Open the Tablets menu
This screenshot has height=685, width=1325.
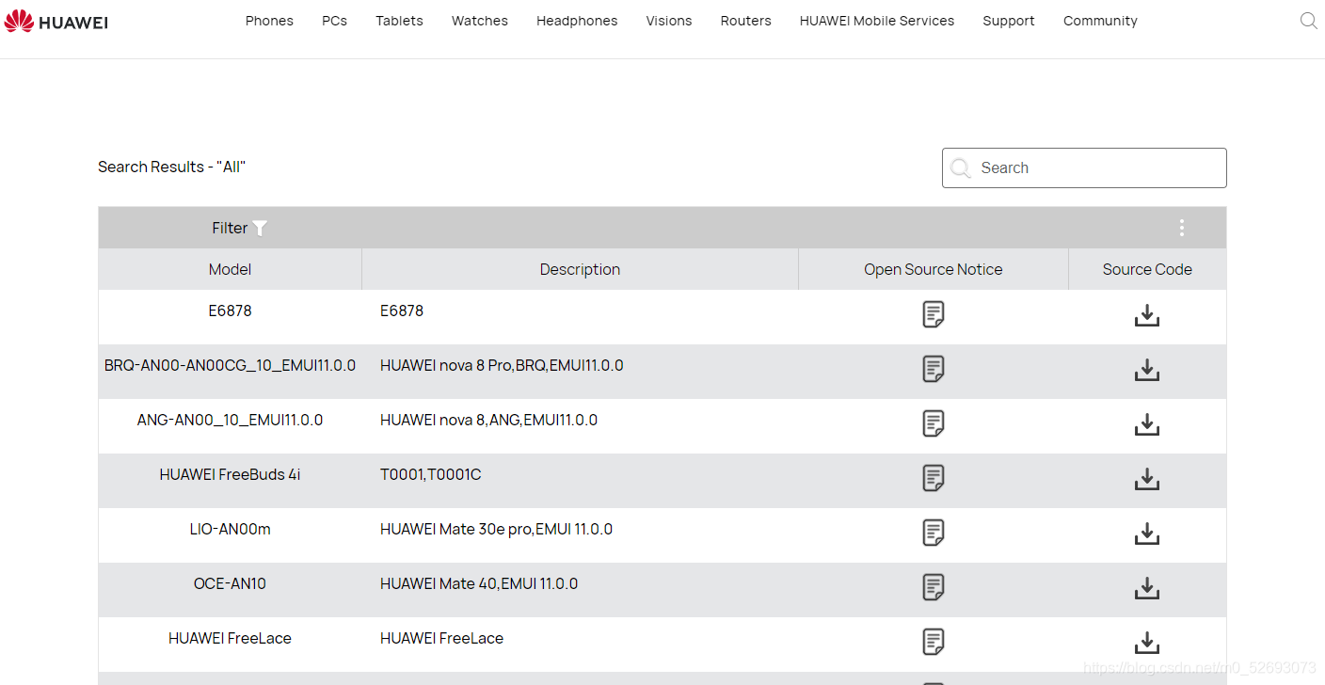click(399, 21)
